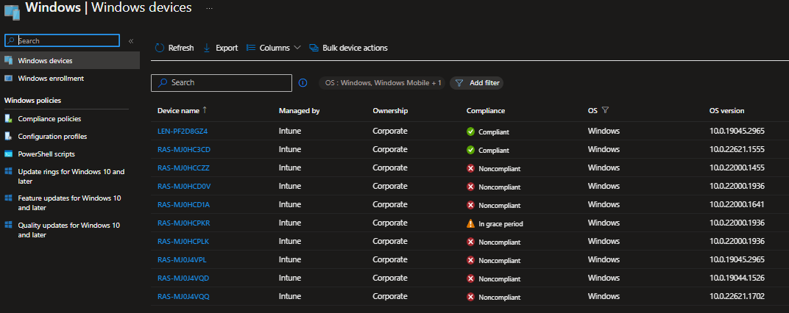Viewport: 789px width, 313px height.
Task: Open device RAS-MJ0HCD0V
Action: pos(184,186)
